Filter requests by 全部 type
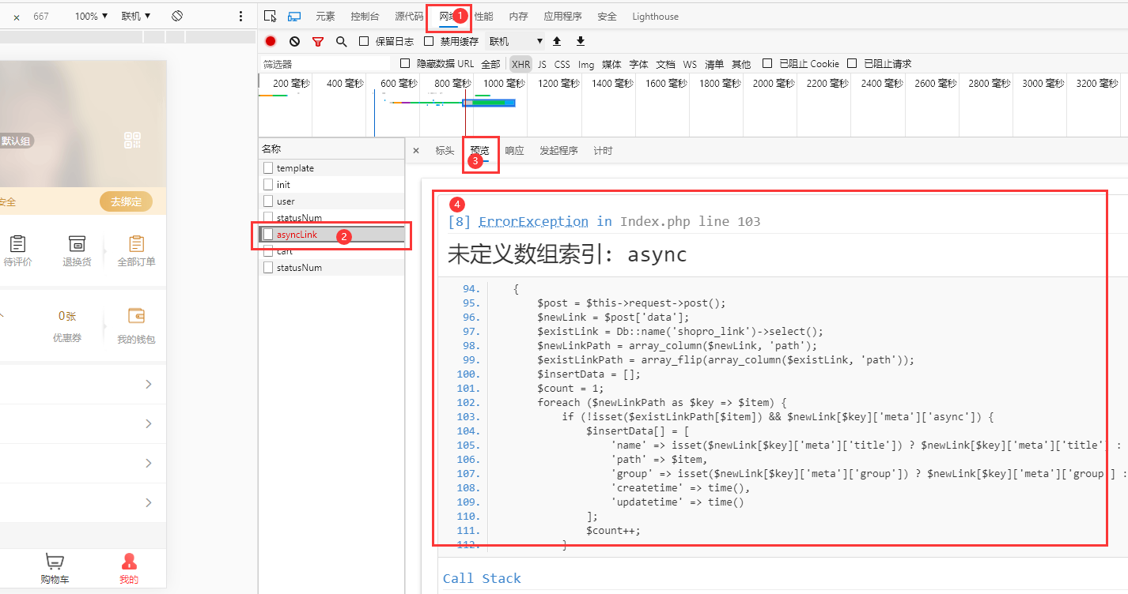 click(490, 64)
